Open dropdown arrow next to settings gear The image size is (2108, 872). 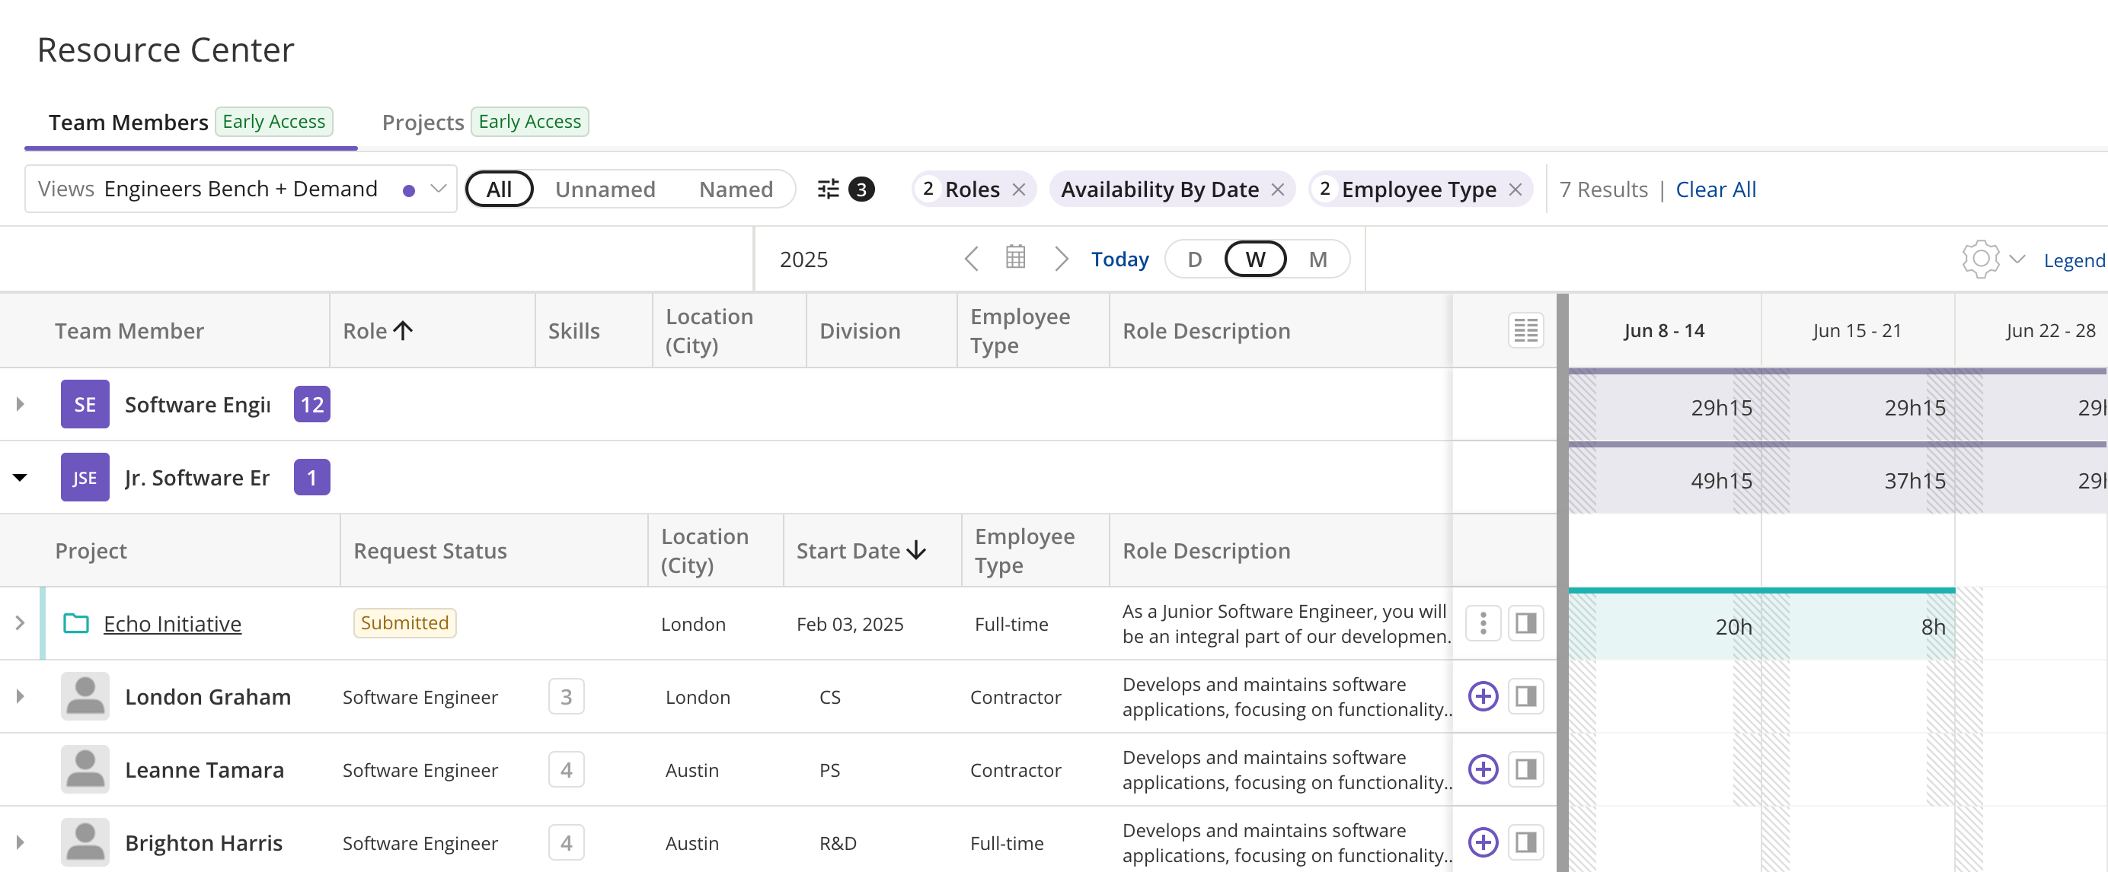coord(2017,259)
